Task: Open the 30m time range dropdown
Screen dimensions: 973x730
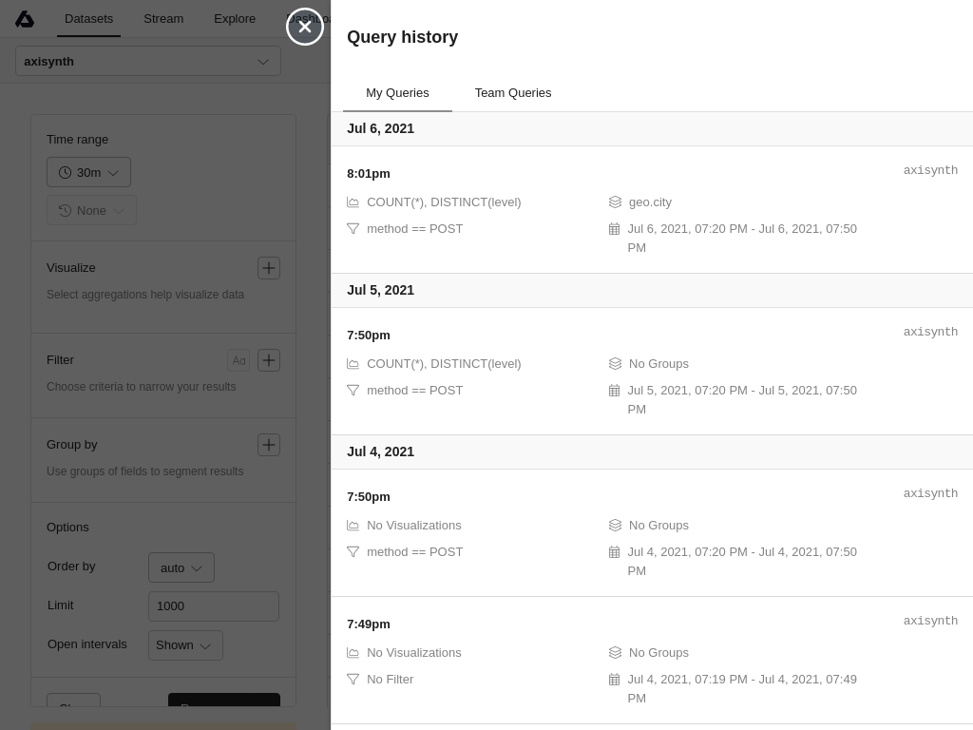Action: pyautogui.click(x=88, y=172)
